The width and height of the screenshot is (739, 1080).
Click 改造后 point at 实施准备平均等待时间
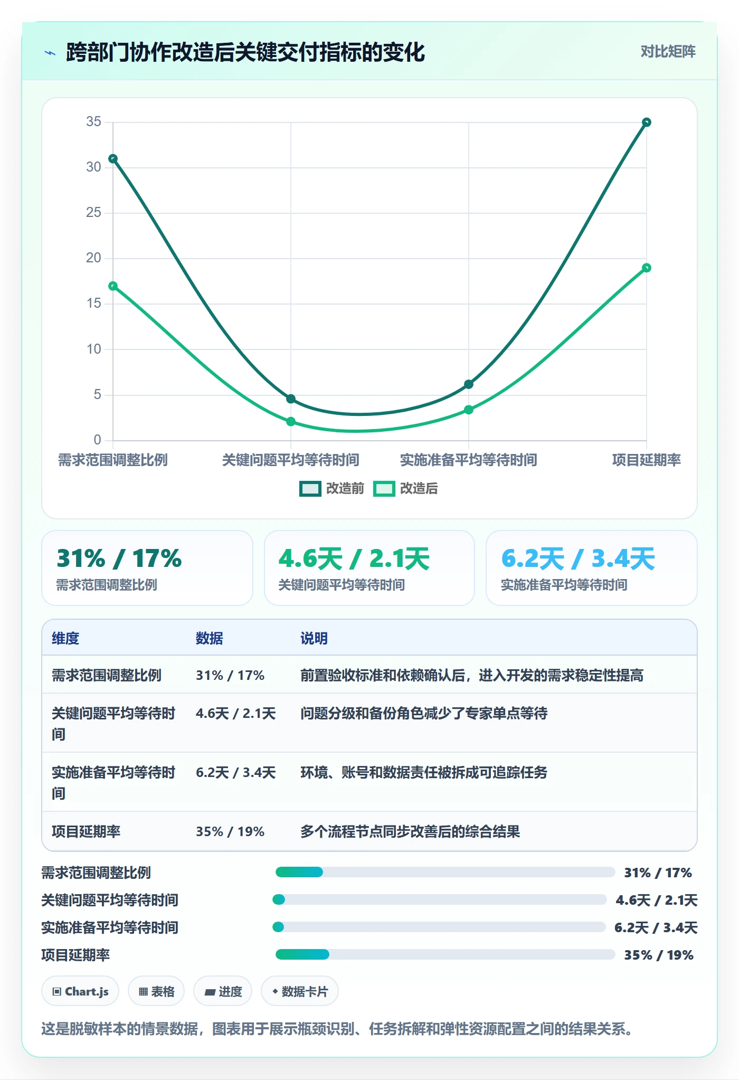click(469, 410)
